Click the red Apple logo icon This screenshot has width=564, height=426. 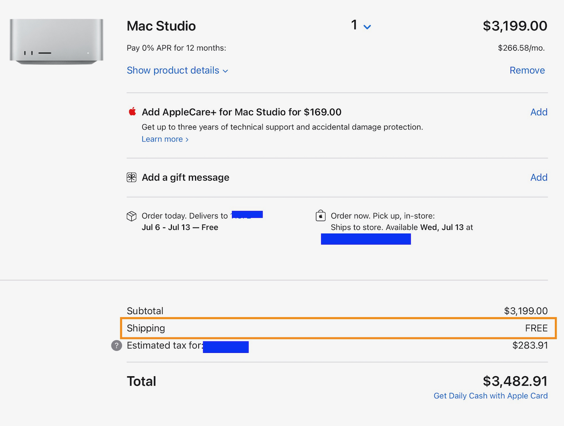[x=132, y=111]
